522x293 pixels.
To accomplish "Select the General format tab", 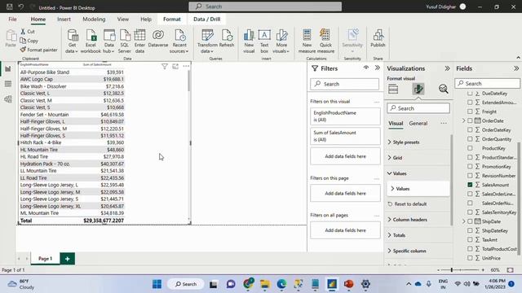I will coord(418,123).
